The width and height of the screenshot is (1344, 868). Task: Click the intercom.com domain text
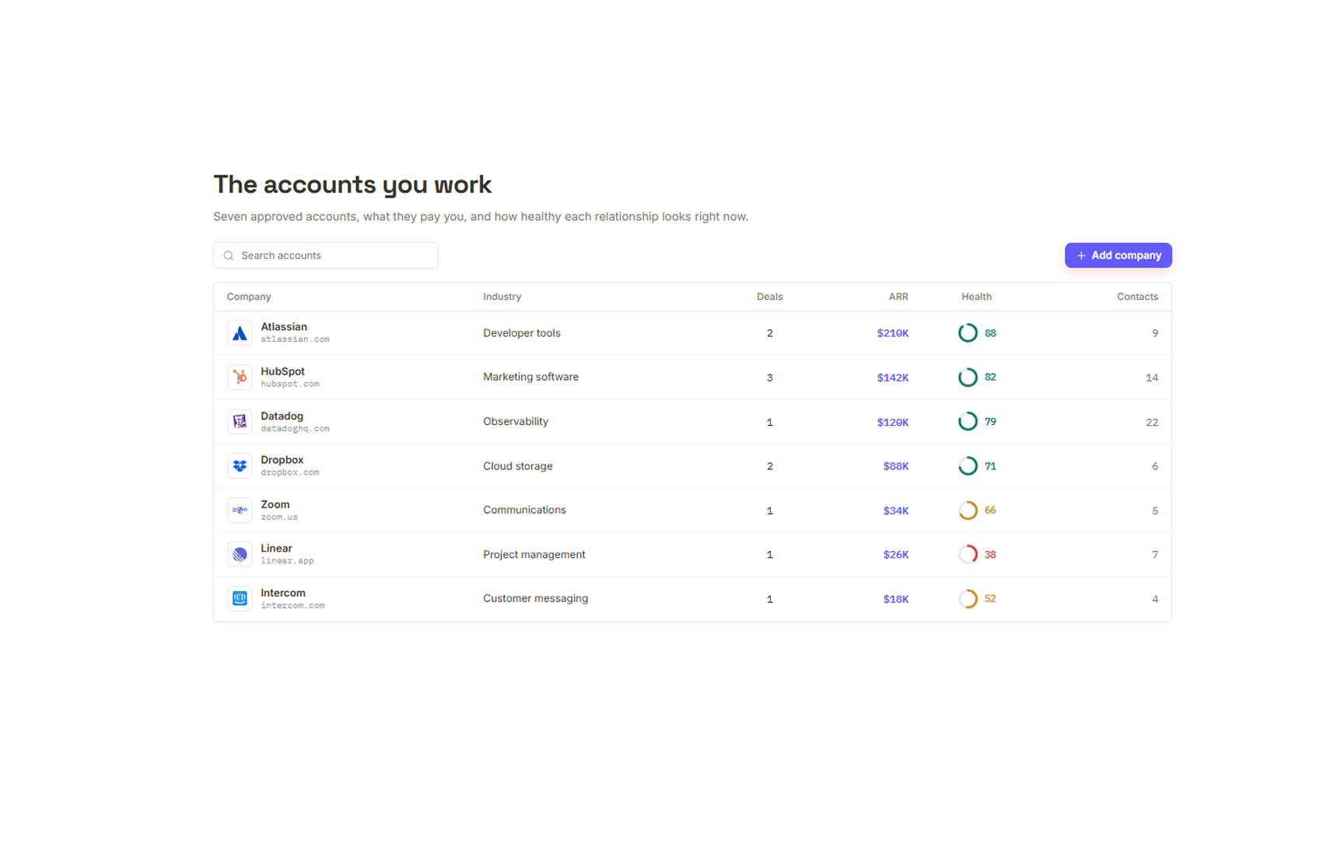(292, 605)
